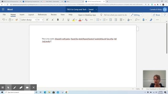Expand the Paste options arrow

[13, 20]
